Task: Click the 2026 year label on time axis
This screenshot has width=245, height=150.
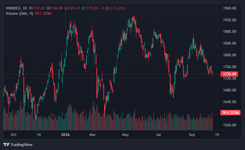Action: pos(65,135)
